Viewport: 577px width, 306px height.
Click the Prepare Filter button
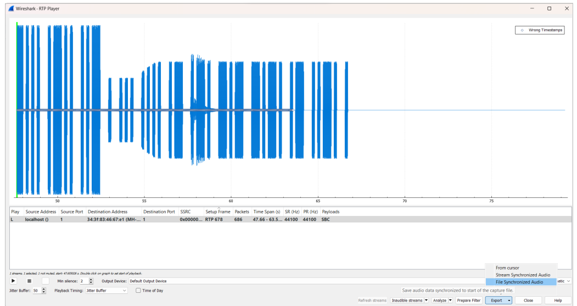(x=469, y=301)
